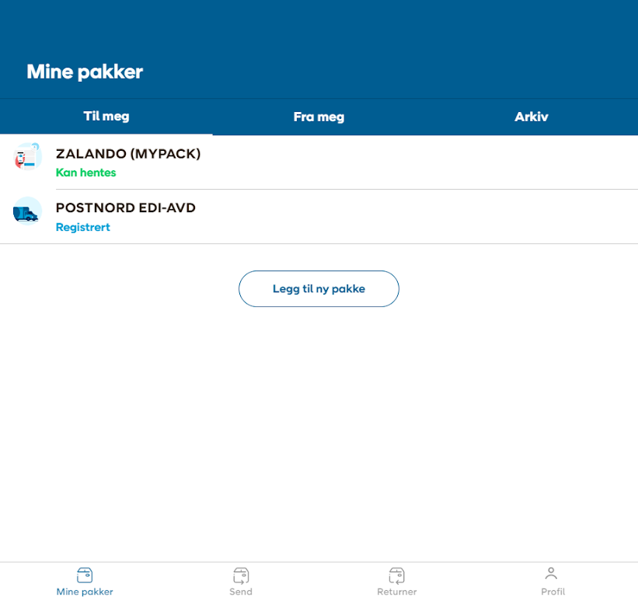The height and width of the screenshot is (597, 638).
Task: Click empty area right of ZALANDO row
Action: [x=466, y=162]
